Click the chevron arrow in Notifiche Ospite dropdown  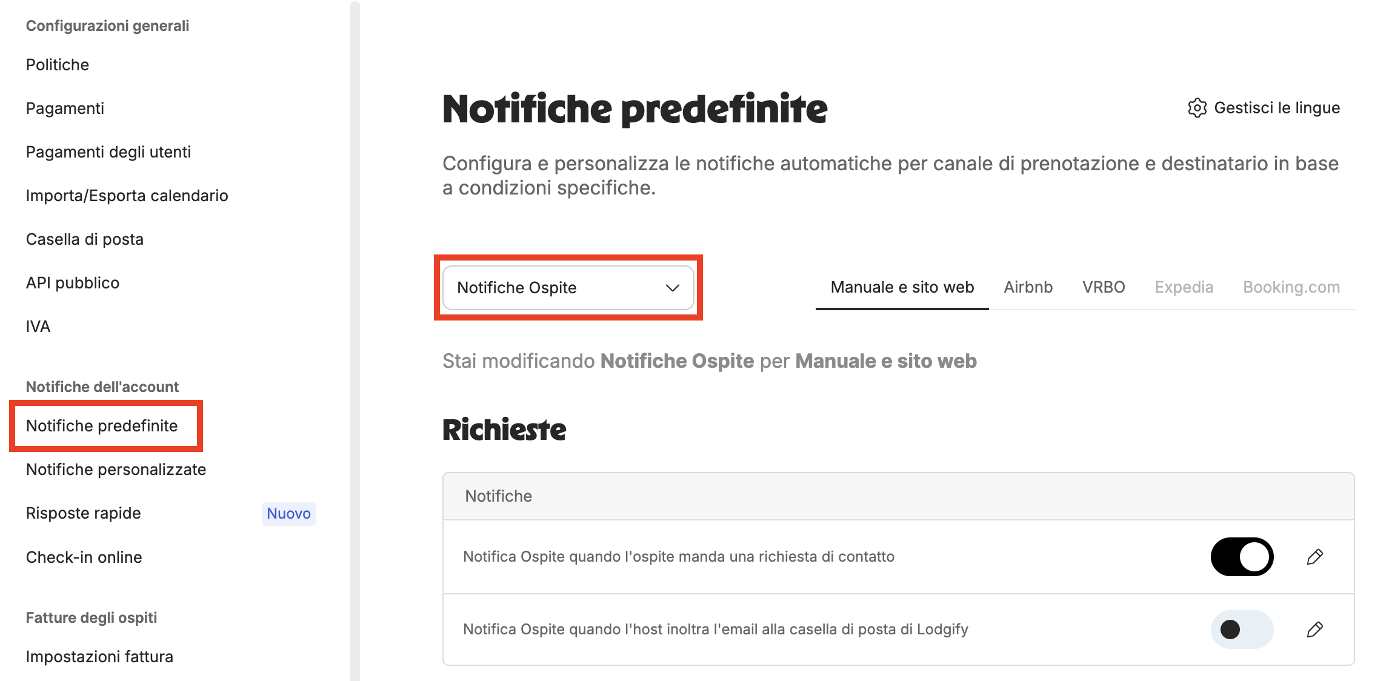tap(672, 288)
